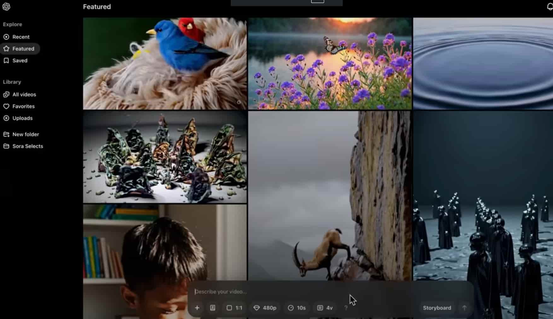The height and width of the screenshot is (319, 553).
Task: Add media with the plus icon
Action: click(197, 308)
